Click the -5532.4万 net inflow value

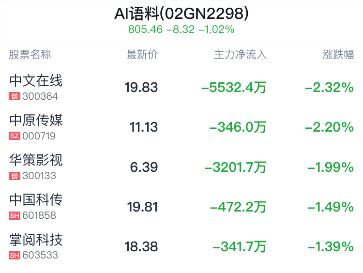click(234, 88)
